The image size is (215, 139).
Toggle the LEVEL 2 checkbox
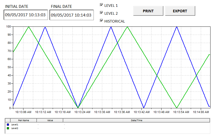101,13
